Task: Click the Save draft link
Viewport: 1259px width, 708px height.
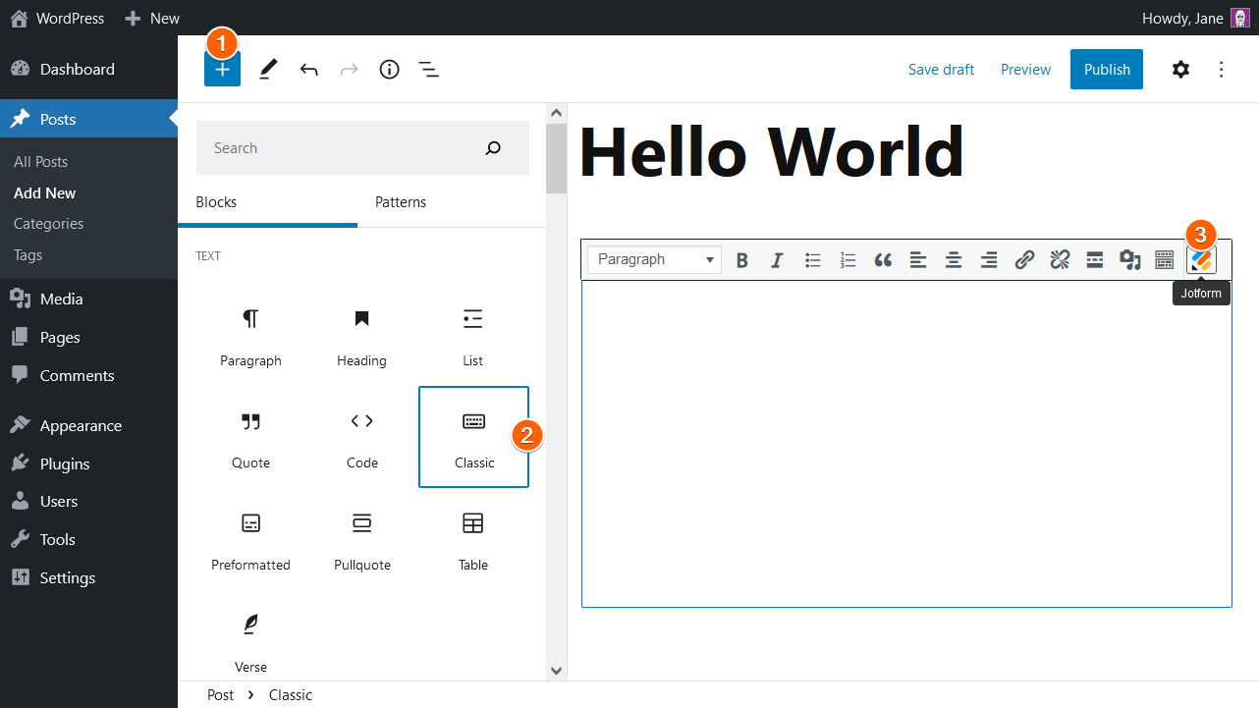Action: coord(941,70)
